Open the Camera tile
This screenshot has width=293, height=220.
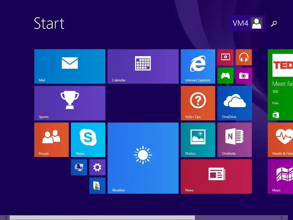point(244,76)
